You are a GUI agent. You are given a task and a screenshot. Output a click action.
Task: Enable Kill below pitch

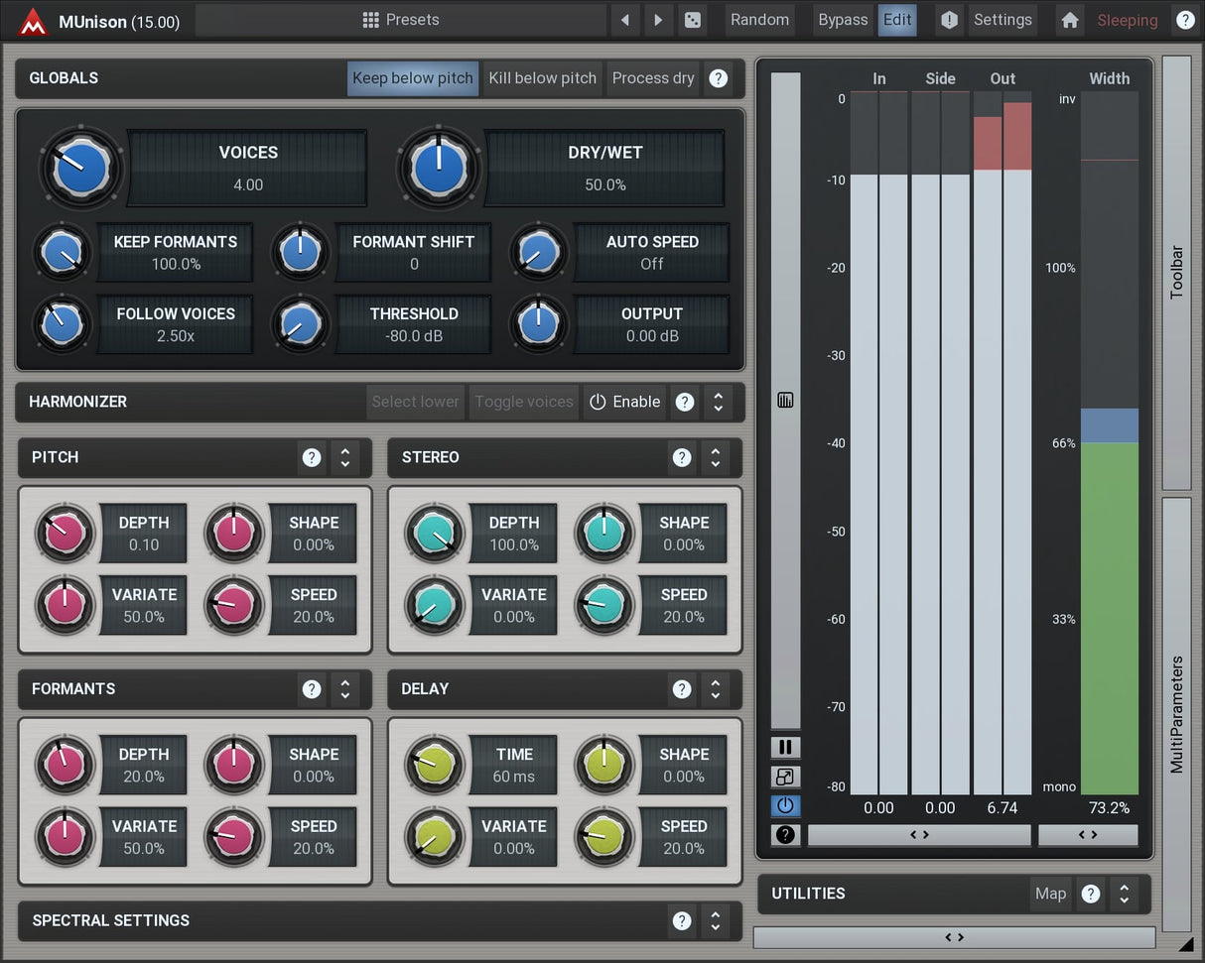coord(542,78)
